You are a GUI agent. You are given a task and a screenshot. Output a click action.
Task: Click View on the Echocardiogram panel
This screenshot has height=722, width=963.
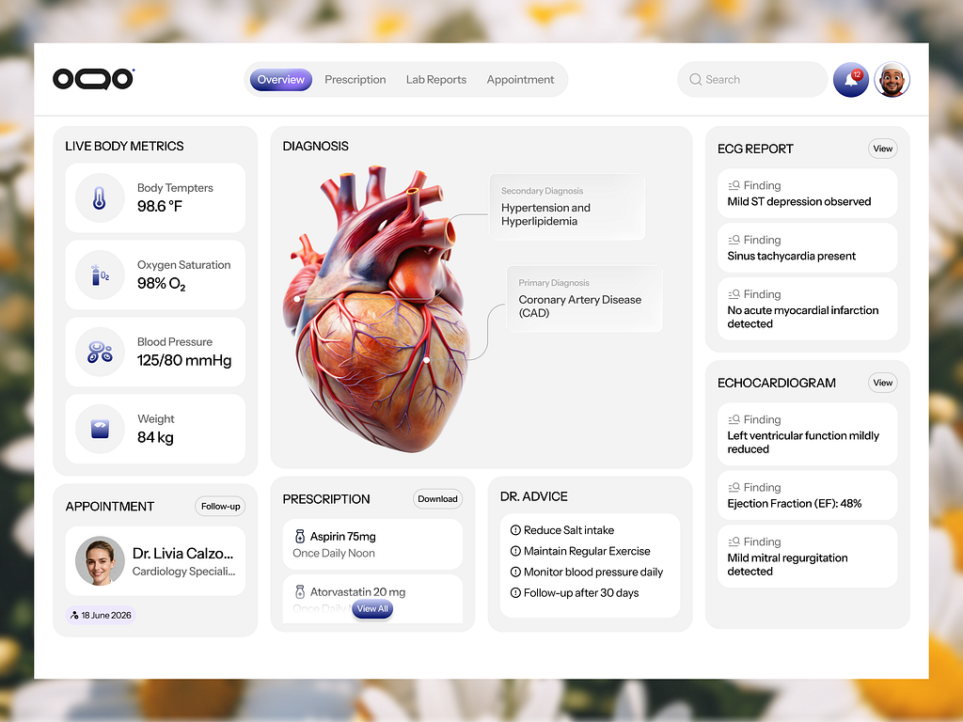(x=882, y=383)
